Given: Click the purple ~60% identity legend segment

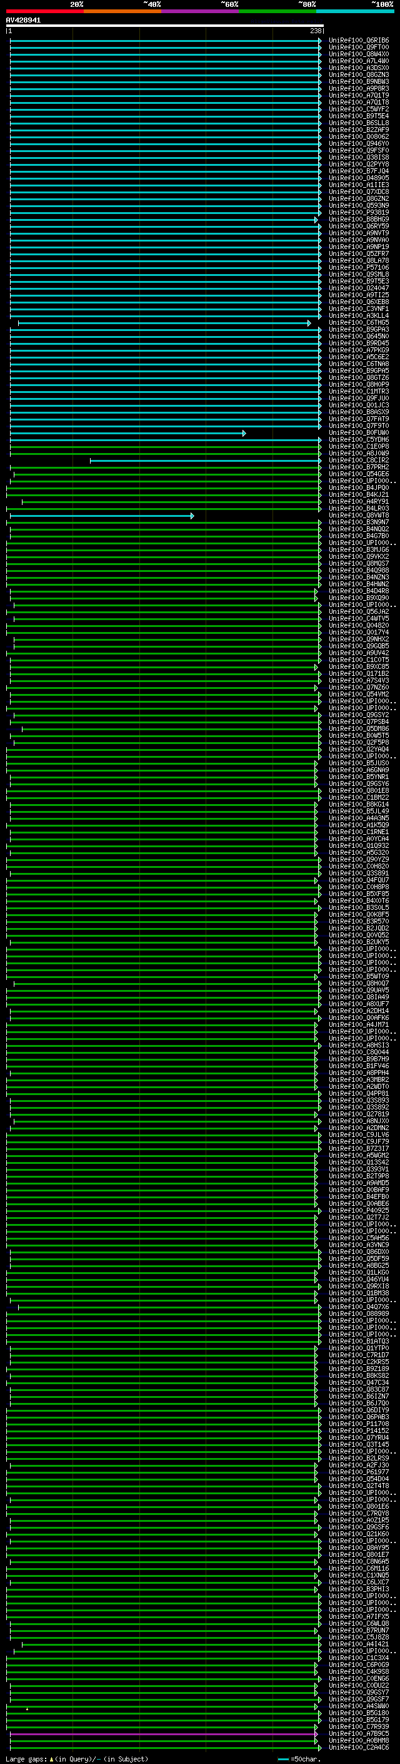Looking at the screenshot, I should tap(199, 11).
